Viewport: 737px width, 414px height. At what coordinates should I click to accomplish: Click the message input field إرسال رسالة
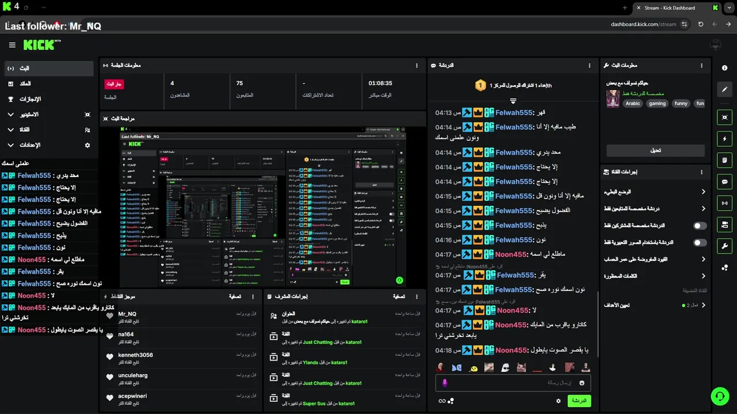click(513, 383)
